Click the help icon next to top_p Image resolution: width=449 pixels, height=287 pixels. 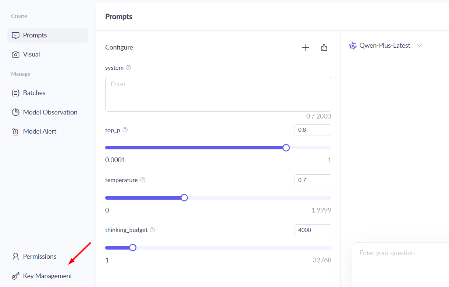point(125,130)
